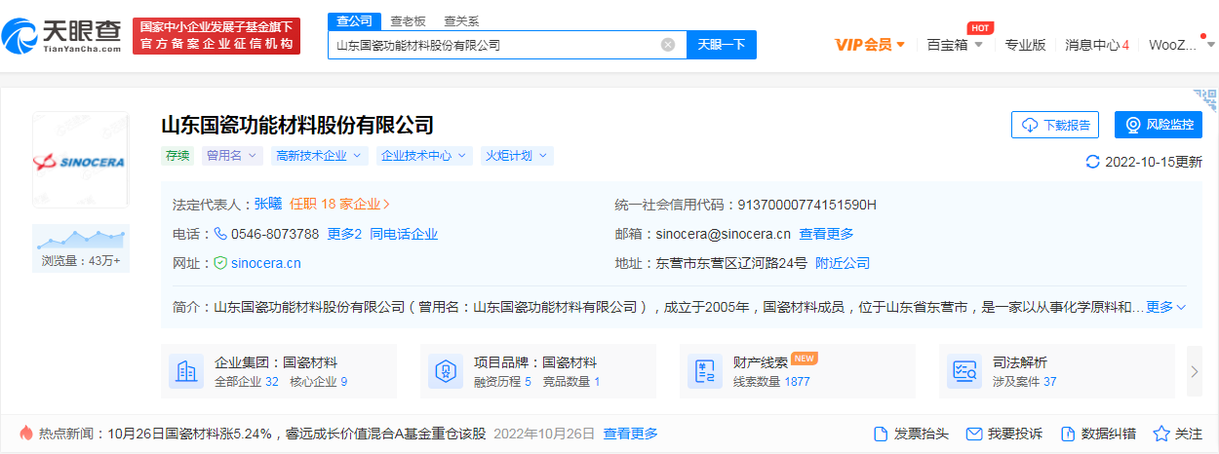Click the phone icon beside 0546-8073788
The width and height of the screenshot is (1219, 454).
(220, 234)
